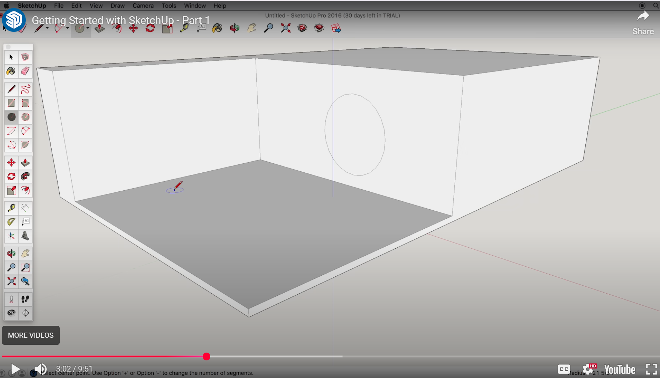
Task: Pick the 2 Point Arc tool
Action: (x=25, y=131)
